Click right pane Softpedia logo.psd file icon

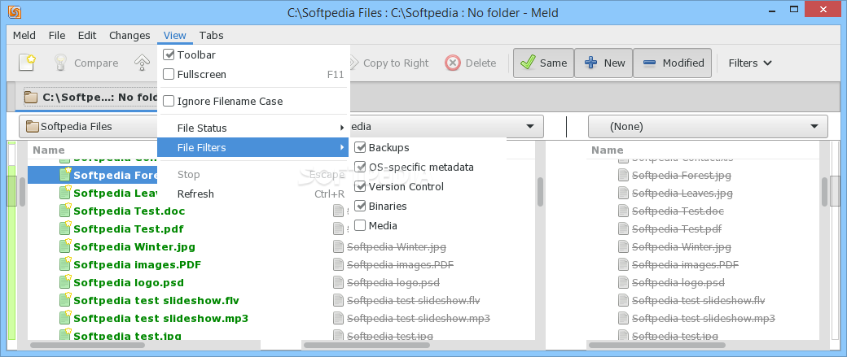click(623, 282)
